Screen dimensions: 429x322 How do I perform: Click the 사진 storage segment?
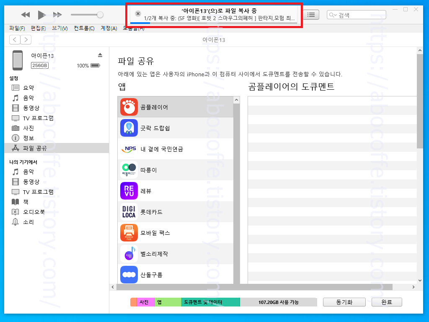(145, 302)
